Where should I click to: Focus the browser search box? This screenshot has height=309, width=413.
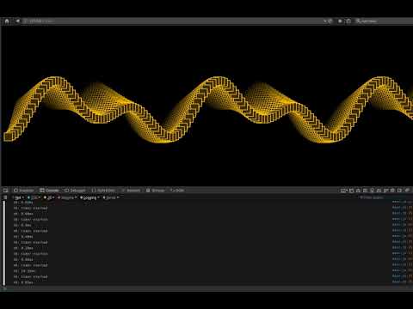[383, 21]
